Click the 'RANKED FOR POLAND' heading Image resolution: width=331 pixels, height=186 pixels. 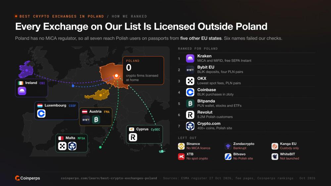198,49
